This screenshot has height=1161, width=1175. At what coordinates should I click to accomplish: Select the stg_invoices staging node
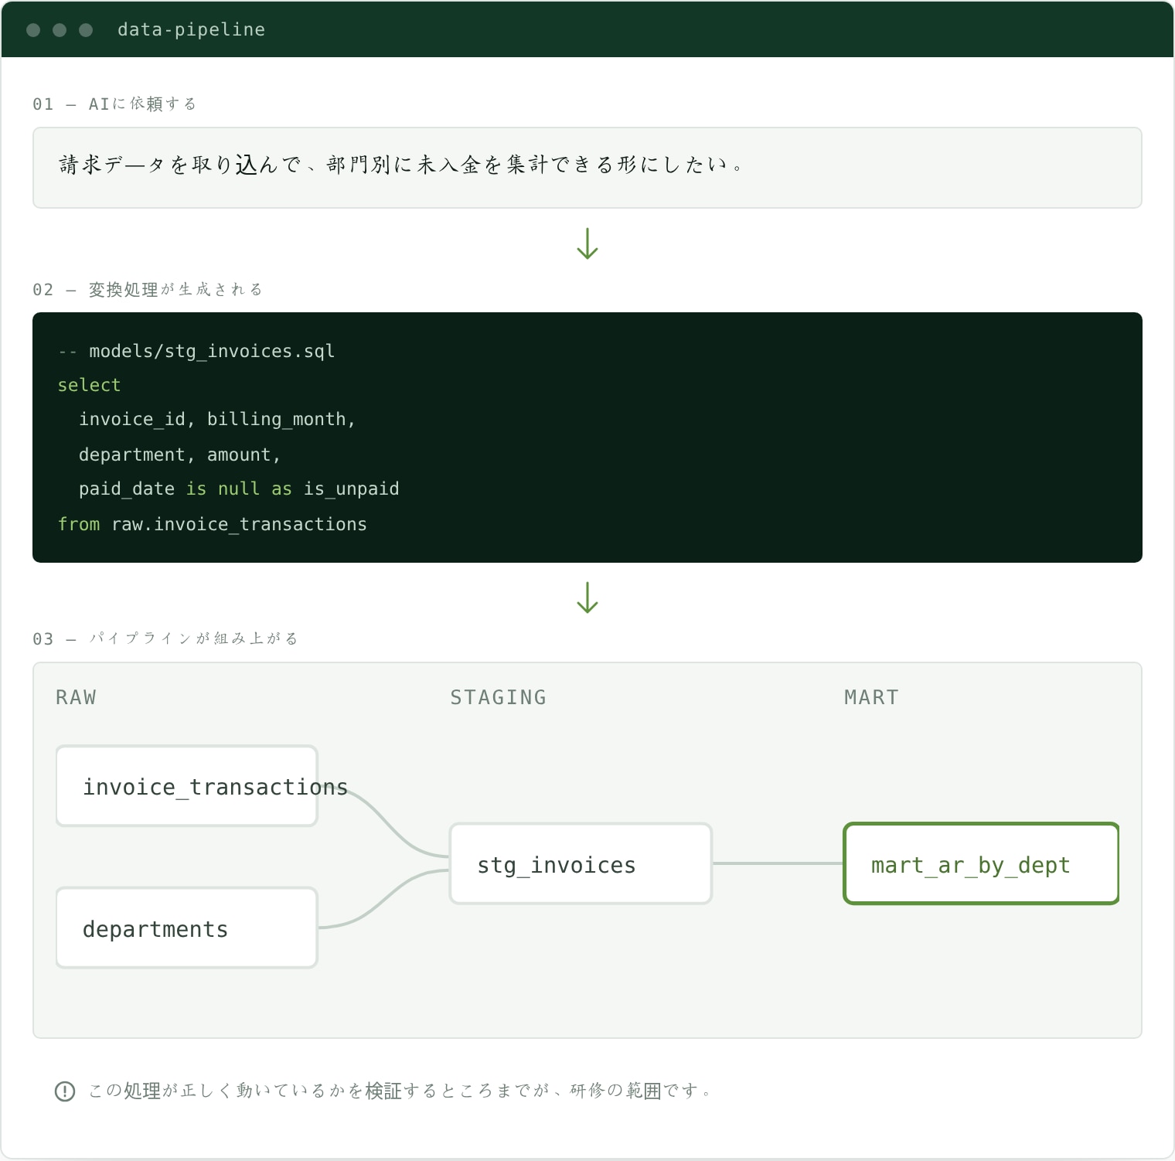click(x=581, y=863)
